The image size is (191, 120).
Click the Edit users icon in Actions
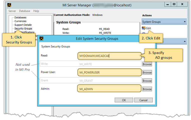pyautogui.click(x=144, y=28)
